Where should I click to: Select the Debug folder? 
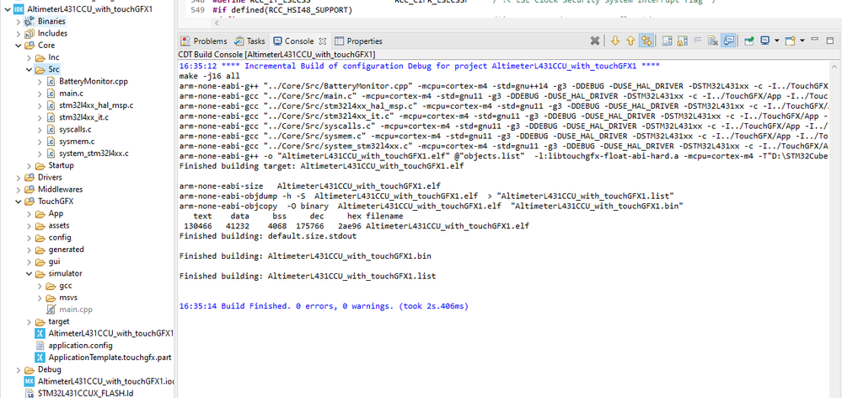click(x=42, y=369)
